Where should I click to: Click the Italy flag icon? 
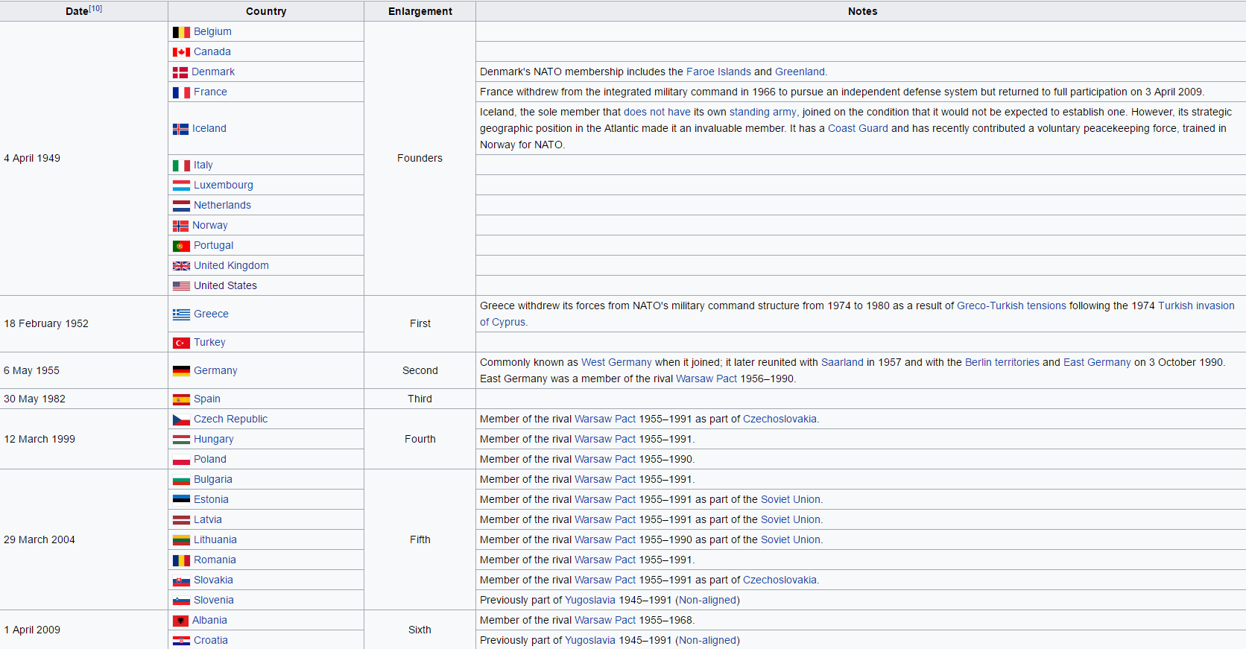(181, 165)
